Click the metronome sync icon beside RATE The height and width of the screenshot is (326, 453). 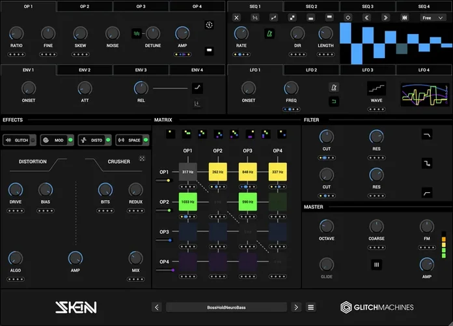(x=268, y=33)
